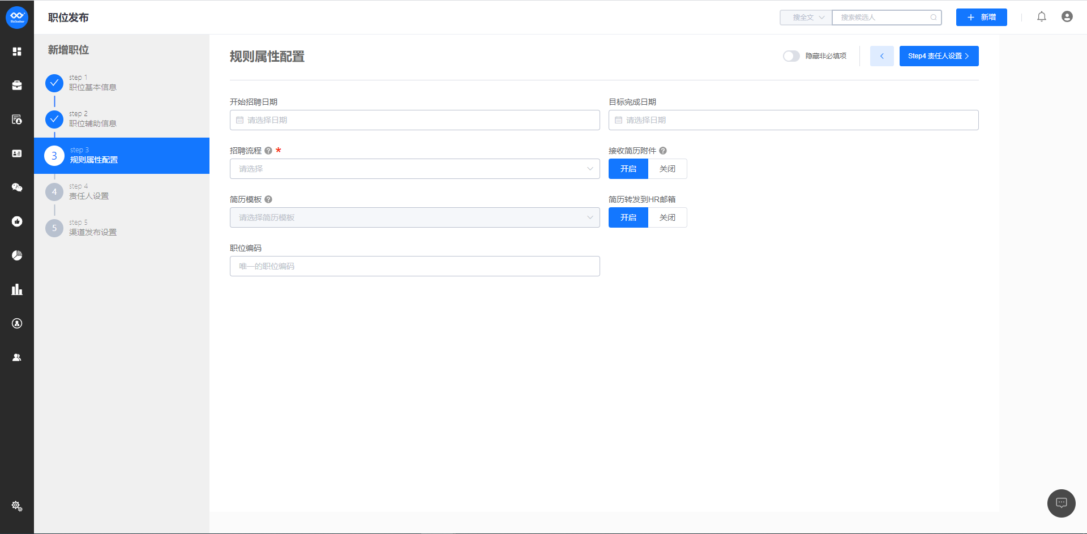The width and height of the screenshot is (1087, 534).
Task: Open the settings gear at sidebar bottom
Action: [x=17, y=506]
